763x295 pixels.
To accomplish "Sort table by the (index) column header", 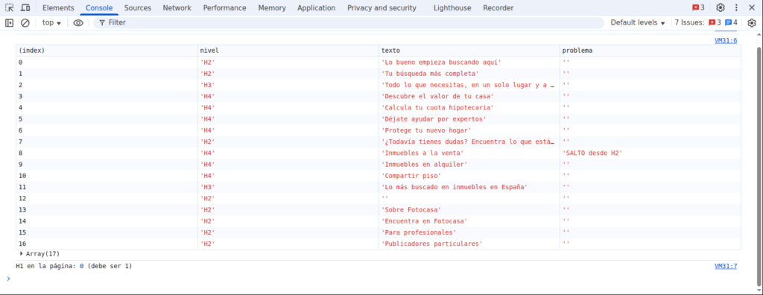I will point(107,51).
